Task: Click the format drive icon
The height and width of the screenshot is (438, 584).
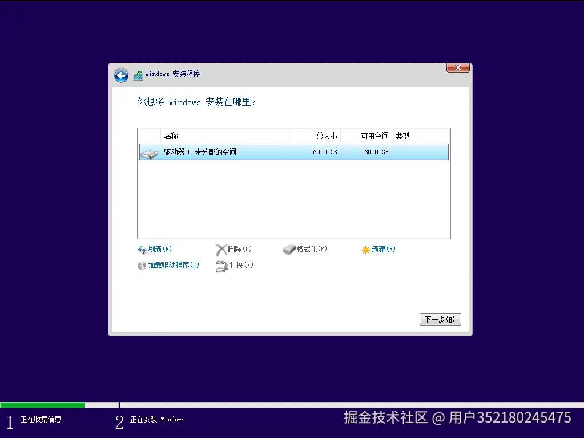Action: coord(289,250)
